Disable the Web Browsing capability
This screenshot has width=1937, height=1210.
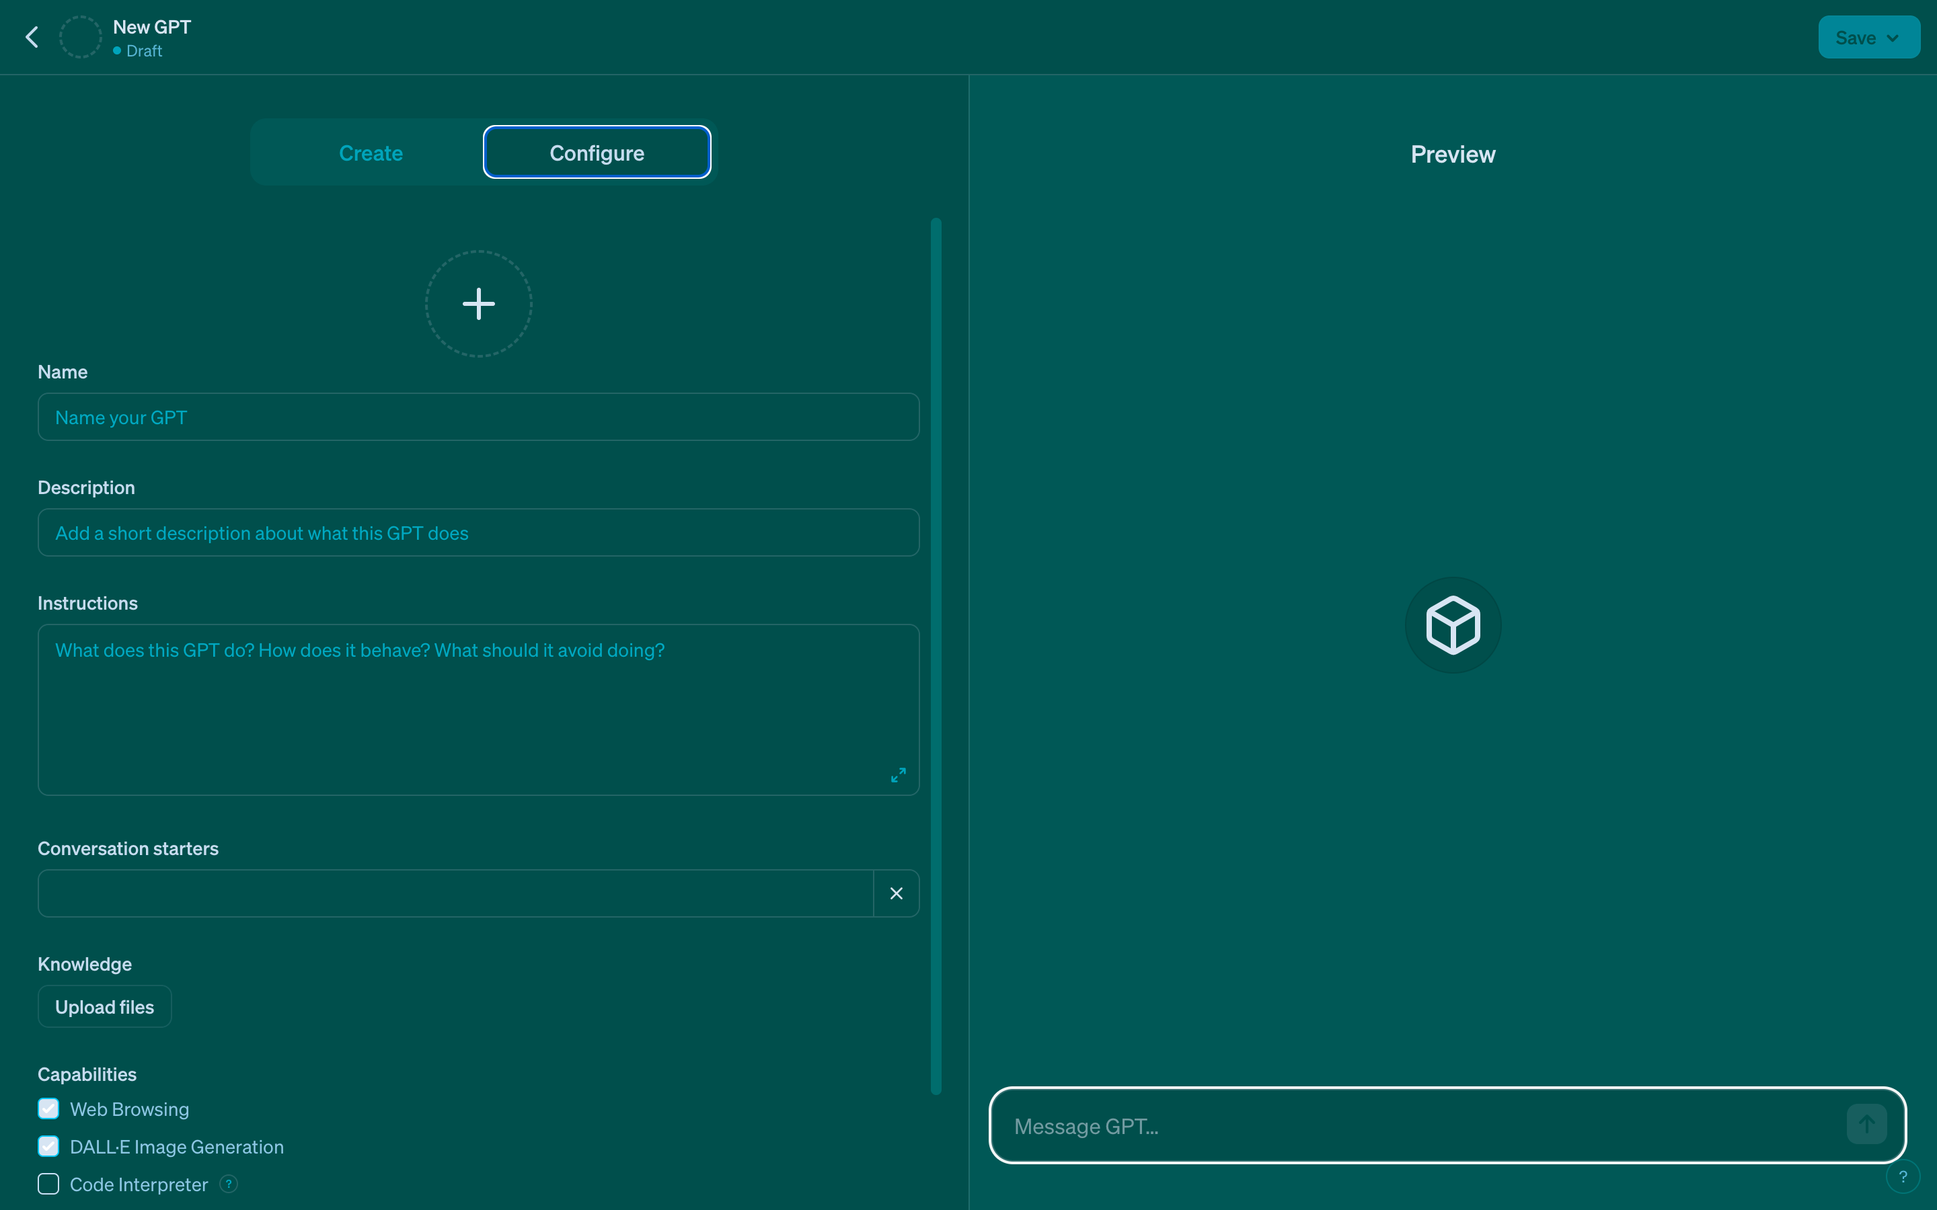point(49,1108)
